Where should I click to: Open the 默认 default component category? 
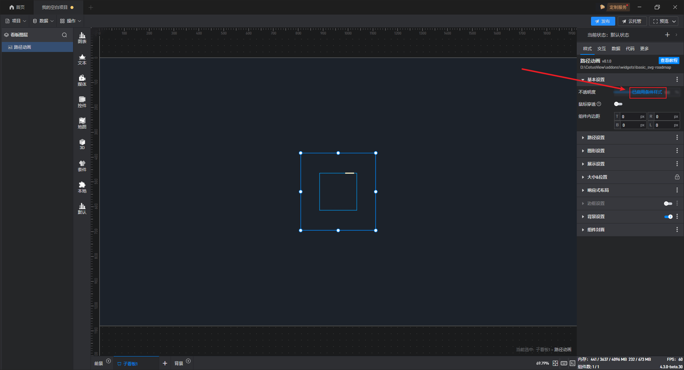pos(82,208)
